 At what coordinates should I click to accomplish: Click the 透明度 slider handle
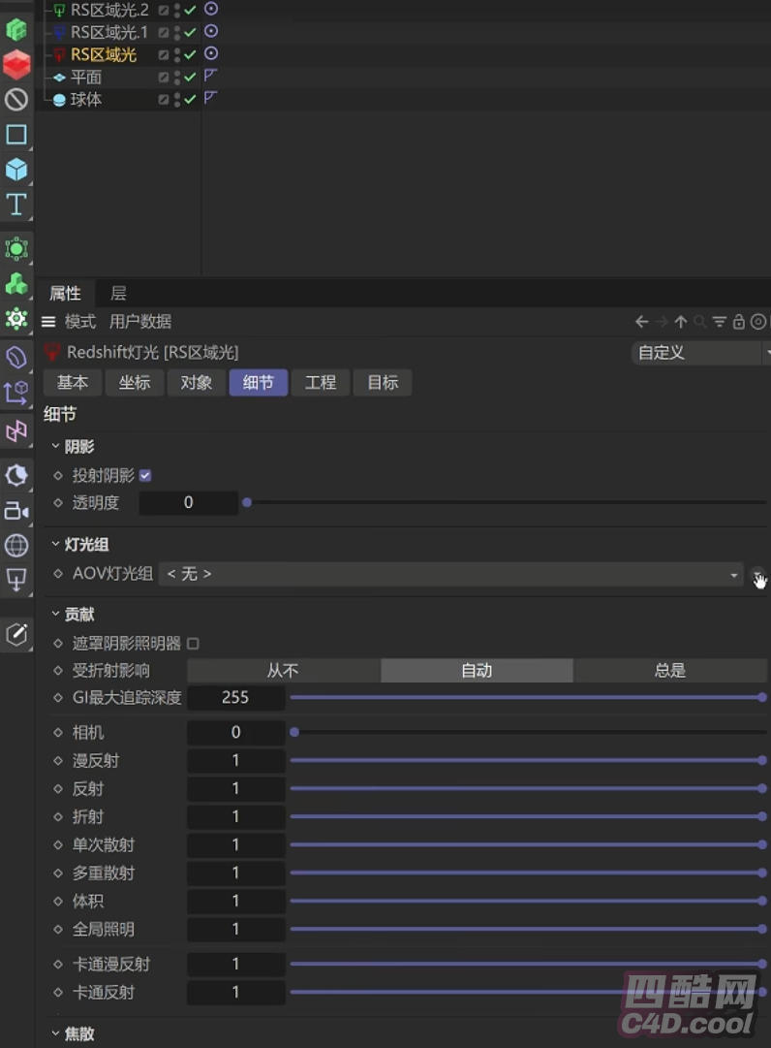click(247, 503)
